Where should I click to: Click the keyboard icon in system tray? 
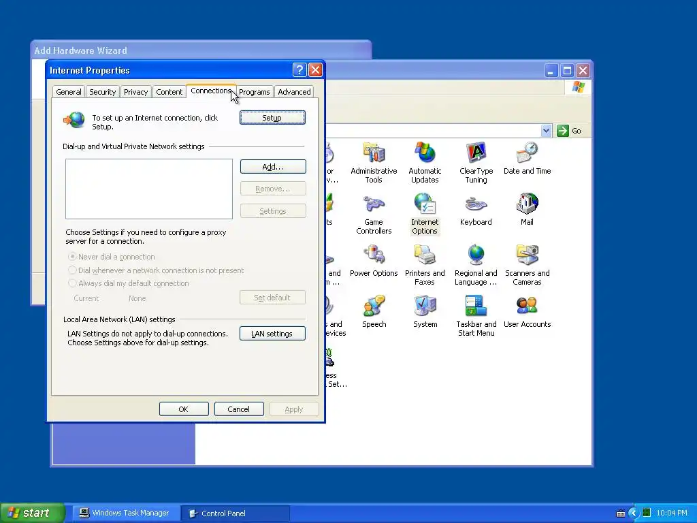point(621,513)
